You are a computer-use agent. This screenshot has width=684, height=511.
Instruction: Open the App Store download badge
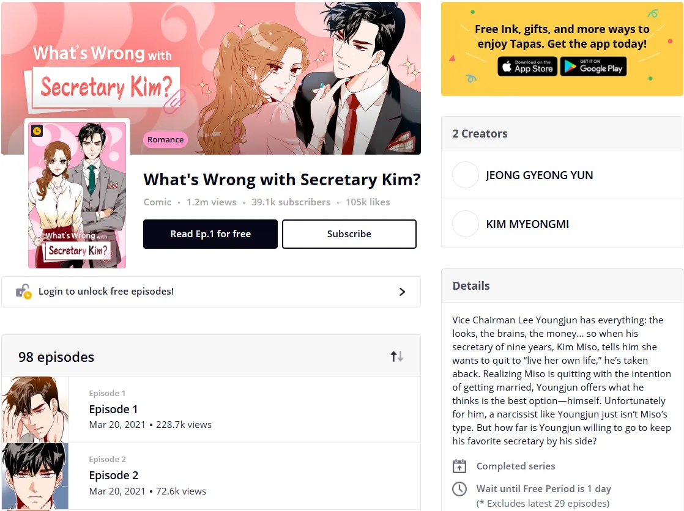point(527,66)
